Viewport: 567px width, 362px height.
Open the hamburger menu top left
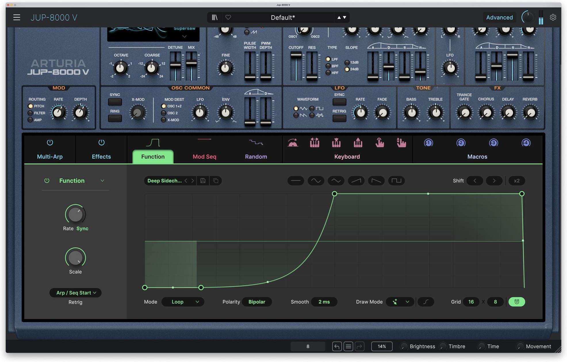coord(16,17)
